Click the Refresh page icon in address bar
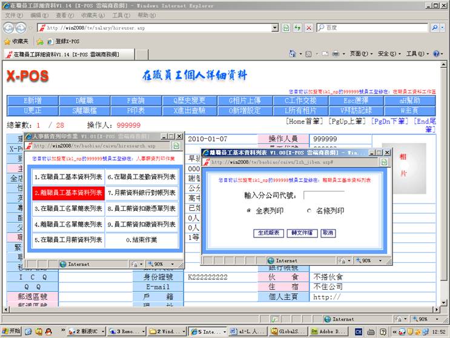Viewport: 450px width, 338px height. click(x=297, y=28)
